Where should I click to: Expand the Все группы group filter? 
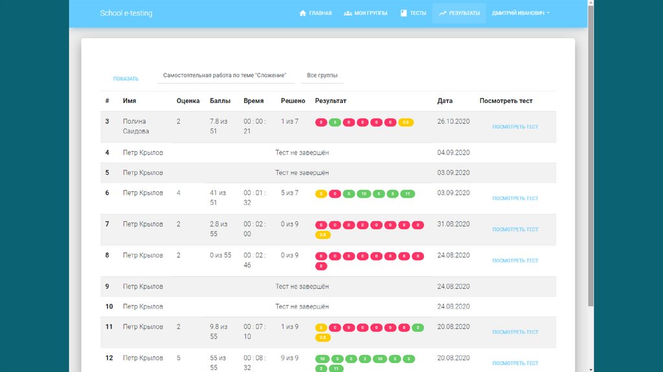click(322, 76)
